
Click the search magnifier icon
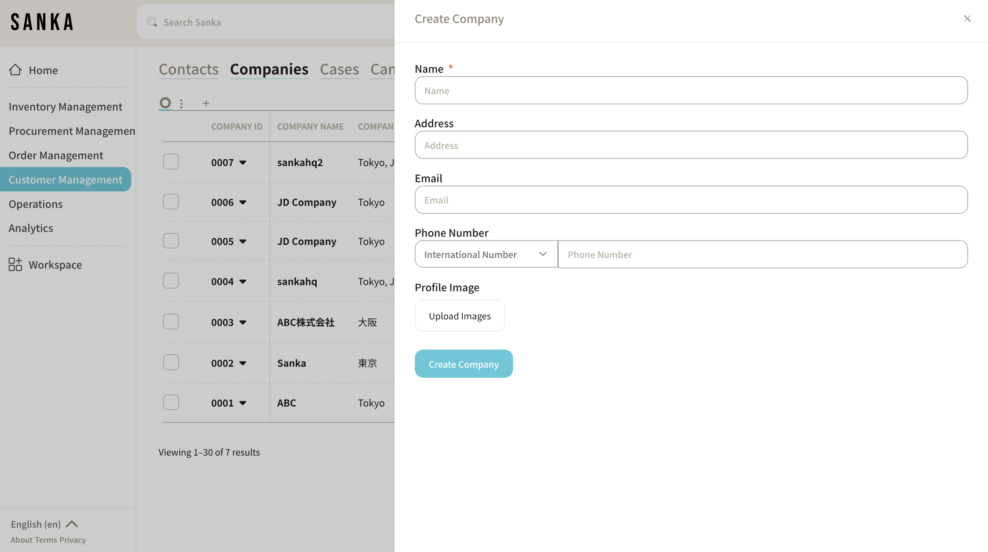152,22
